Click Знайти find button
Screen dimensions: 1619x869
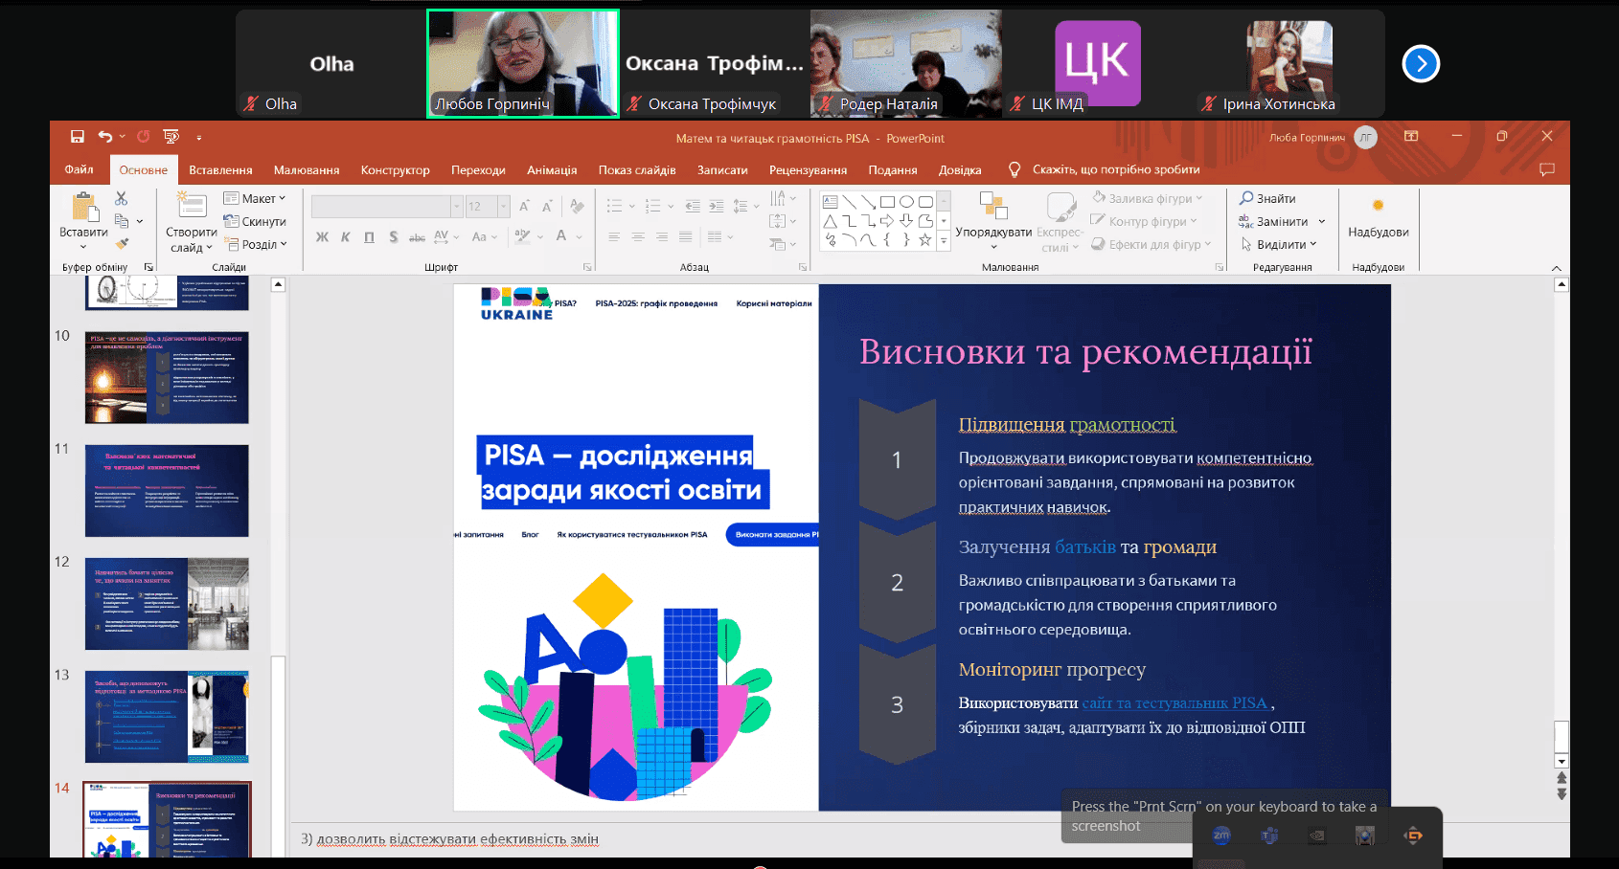point(1266,198)
